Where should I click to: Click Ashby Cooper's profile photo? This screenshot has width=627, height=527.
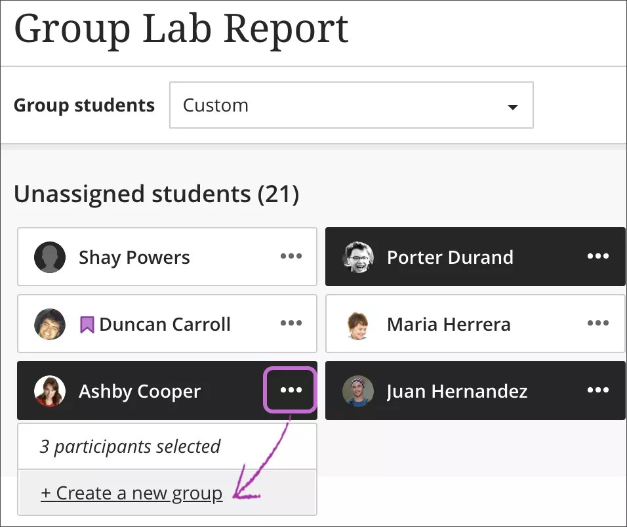(x=50, y=390)
